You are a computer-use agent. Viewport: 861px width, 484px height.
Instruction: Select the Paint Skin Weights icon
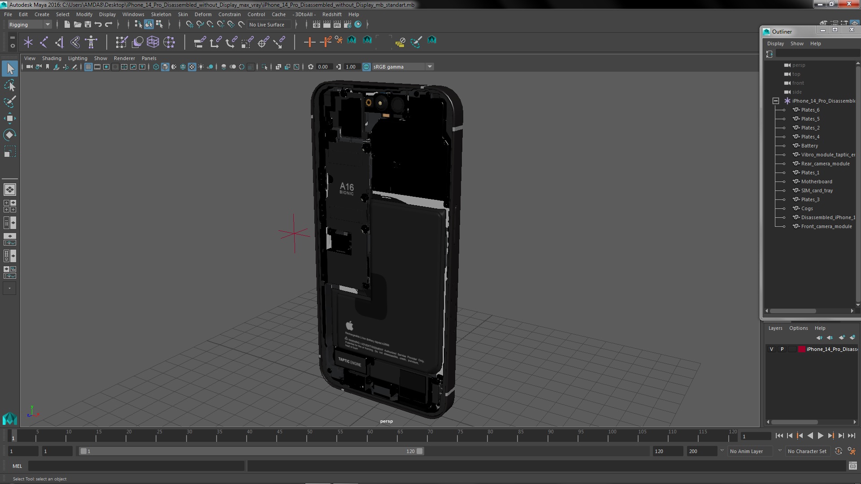pyautogui.click(x=122, y=42)
